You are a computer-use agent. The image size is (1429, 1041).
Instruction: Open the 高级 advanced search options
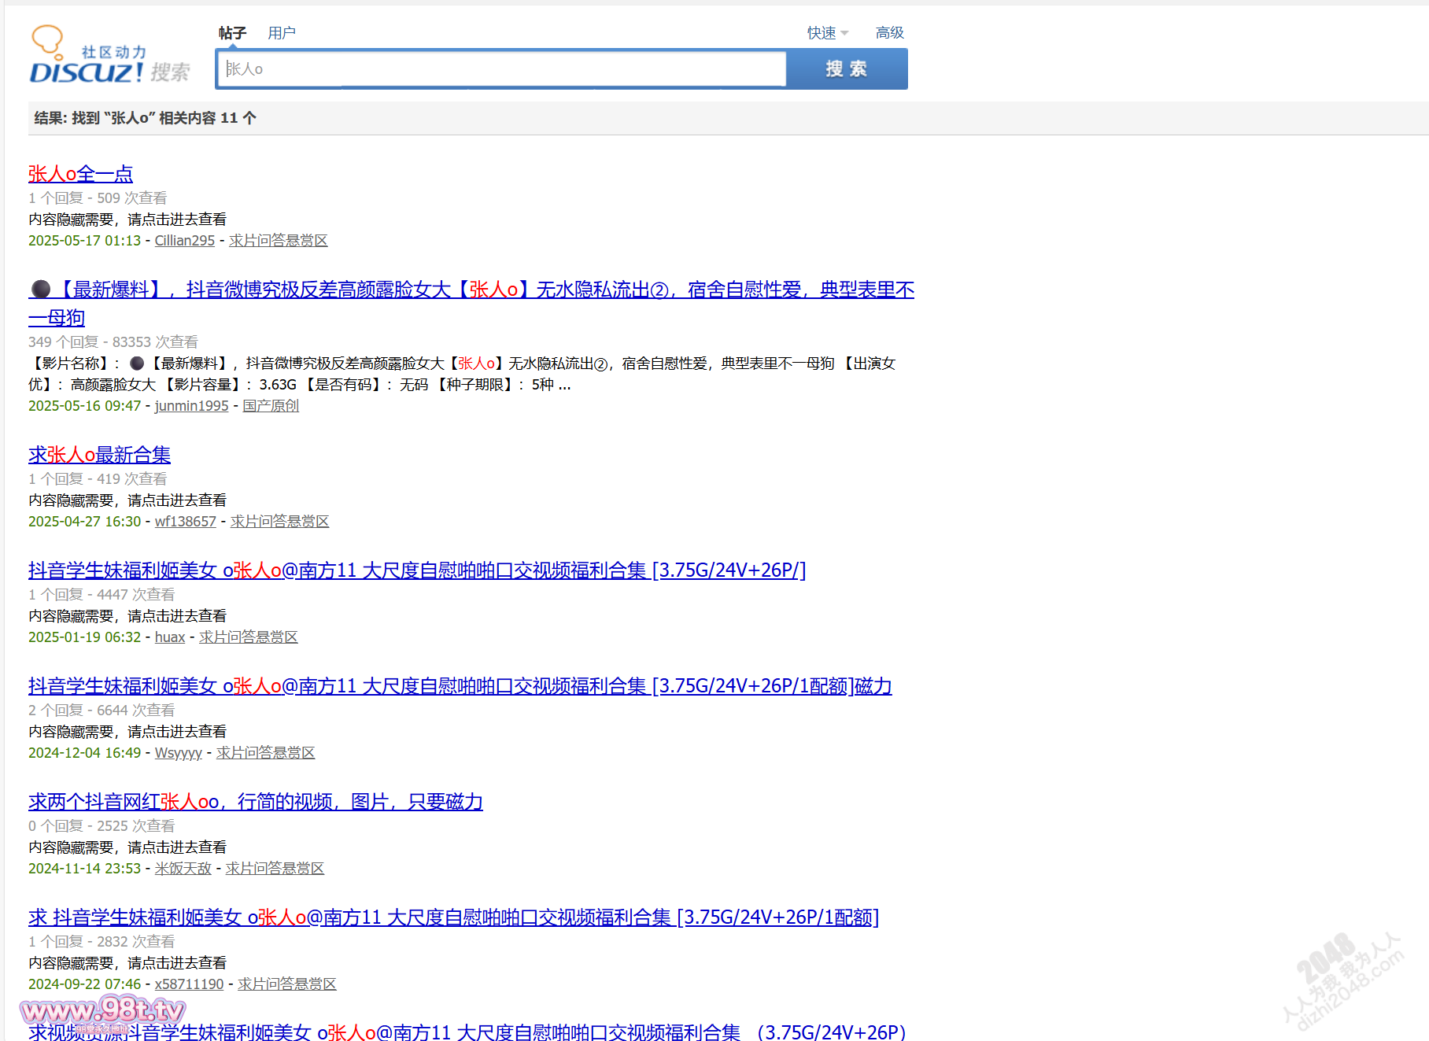click(x=888, y=32)
